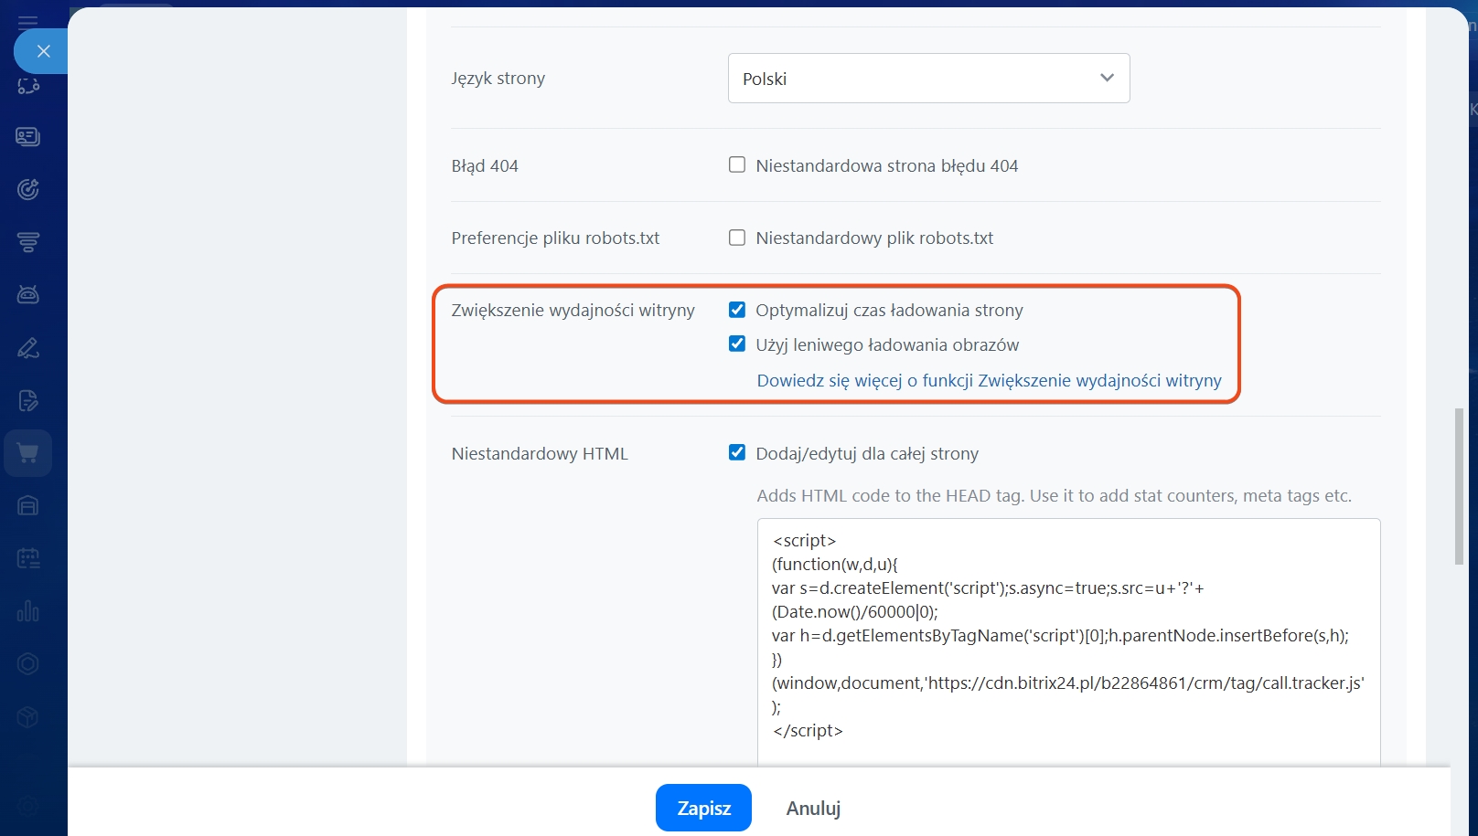
Task: Open the ID card icon in sidebar
Action: [x=28, y=137]
